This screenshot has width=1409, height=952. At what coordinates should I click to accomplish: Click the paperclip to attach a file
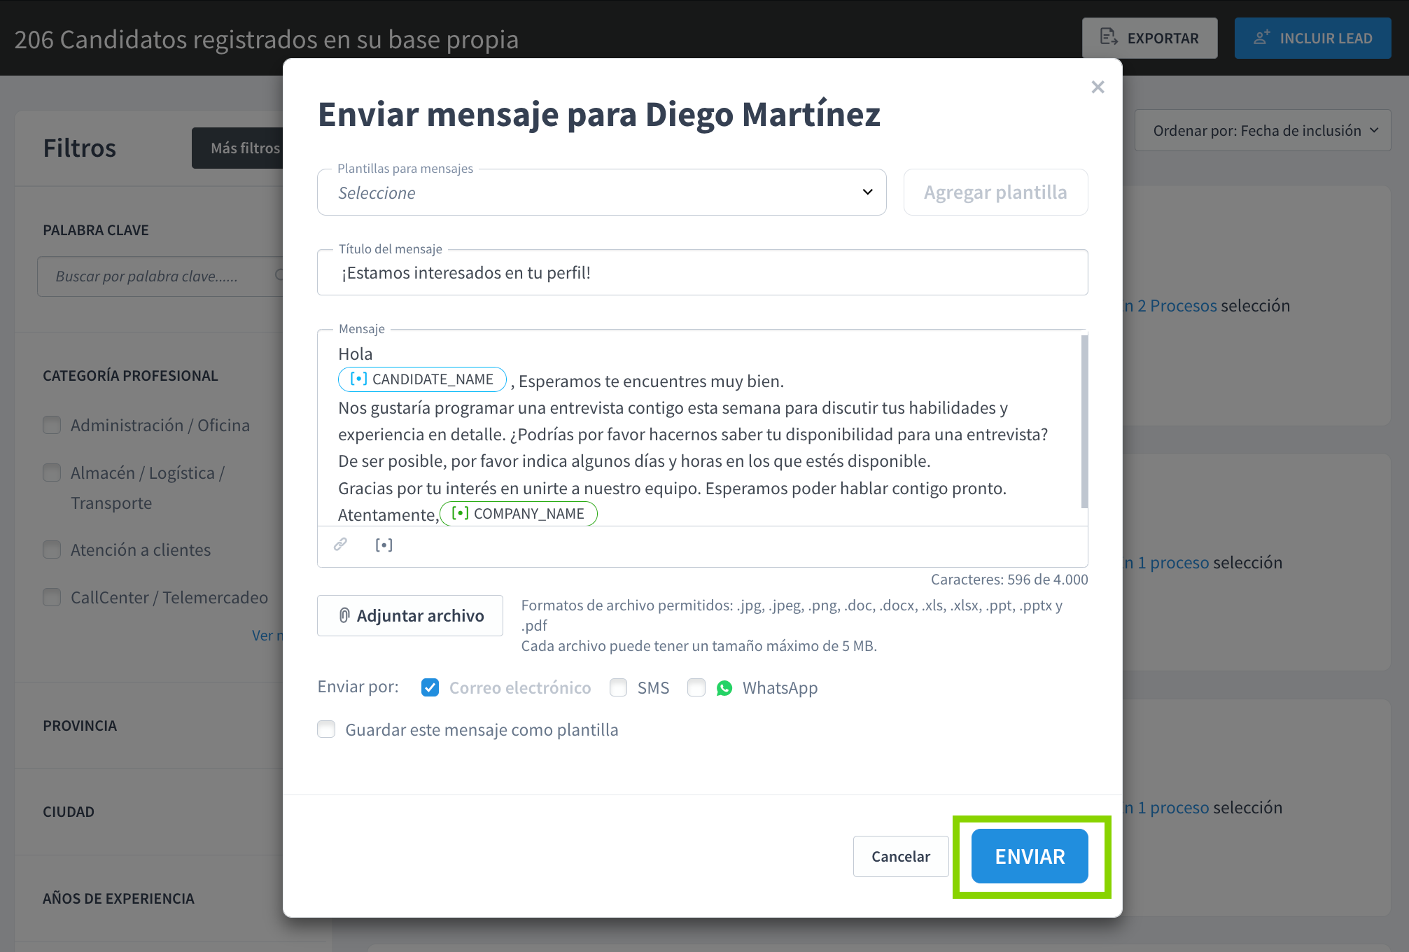click(x=343, y=615)
